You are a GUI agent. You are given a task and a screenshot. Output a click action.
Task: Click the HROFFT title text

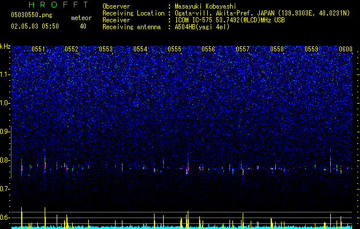coord(58,5)
